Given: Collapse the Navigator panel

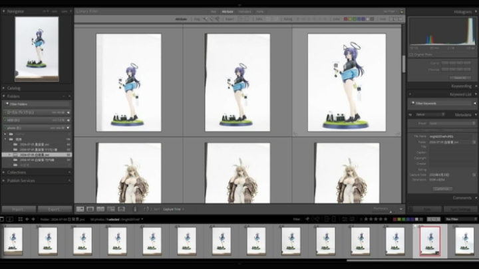Looking at the screenshot, I should [4, 11].
